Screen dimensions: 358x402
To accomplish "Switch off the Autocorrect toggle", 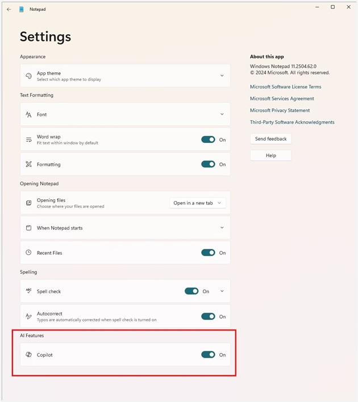I will (208, 317).
